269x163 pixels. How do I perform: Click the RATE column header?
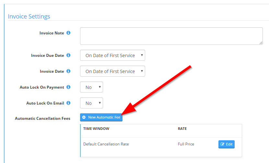(x=182, y=129)
